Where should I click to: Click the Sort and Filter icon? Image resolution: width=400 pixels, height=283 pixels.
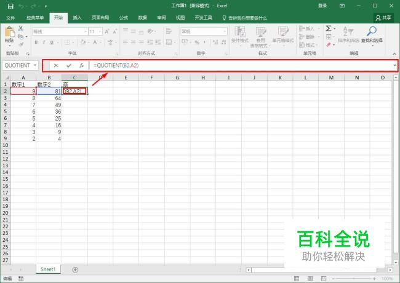tap(348, 31)
